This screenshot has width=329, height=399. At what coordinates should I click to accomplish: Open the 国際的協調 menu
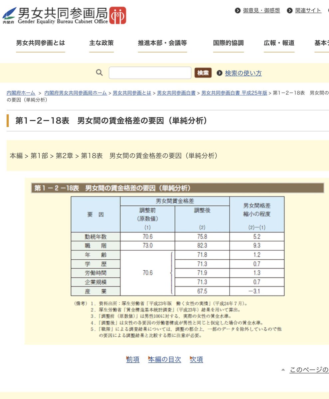(228, 43)
